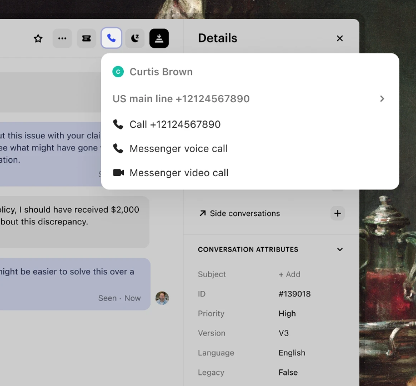Snooze the conversation with the moon icon
This screenshot has width=416, height=386.
[135, 38]
